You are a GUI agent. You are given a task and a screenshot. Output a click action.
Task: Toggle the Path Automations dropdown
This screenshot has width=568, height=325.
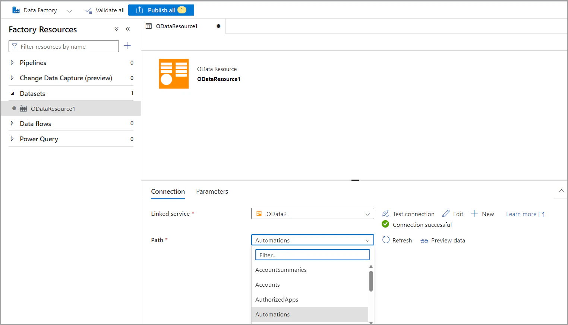312,240
